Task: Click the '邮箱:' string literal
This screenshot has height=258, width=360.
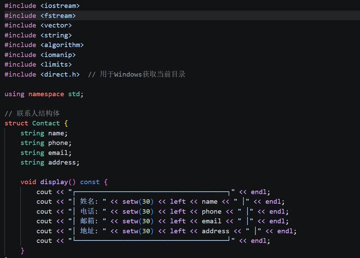Action: [x=89, y=221]
